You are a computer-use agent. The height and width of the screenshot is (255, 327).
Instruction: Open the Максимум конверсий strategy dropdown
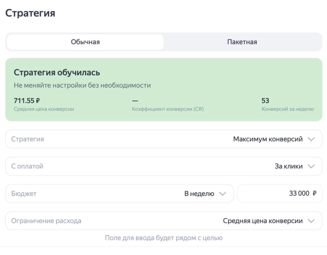[x=268, y=139]
